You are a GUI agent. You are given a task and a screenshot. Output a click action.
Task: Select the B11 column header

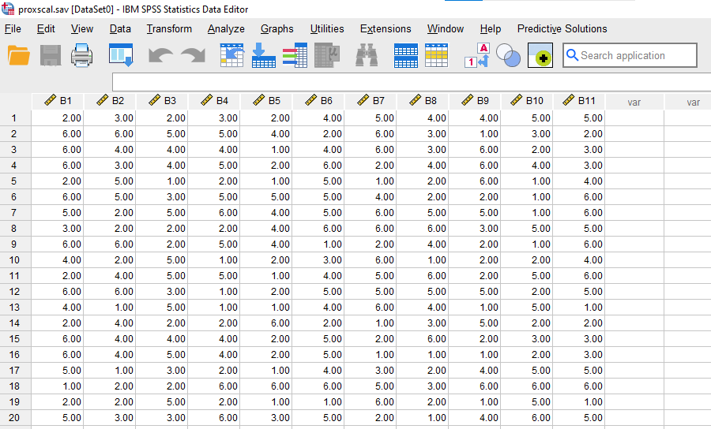click(579, 101)
